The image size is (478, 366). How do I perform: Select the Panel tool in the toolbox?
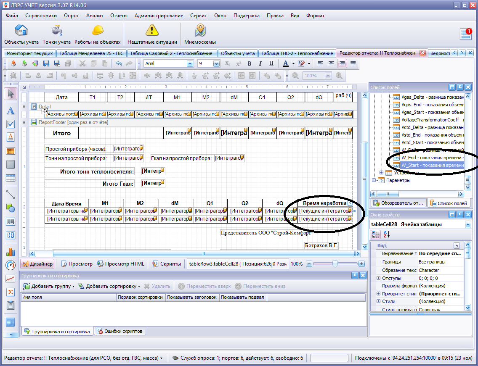(11, 164)
